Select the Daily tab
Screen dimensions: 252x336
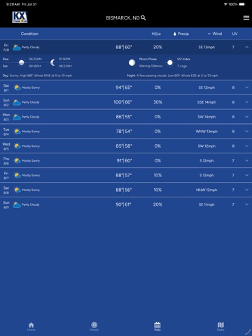(157, 326)
